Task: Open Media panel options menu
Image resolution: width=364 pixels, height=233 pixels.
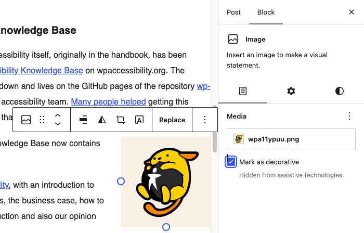Action: pyautogui.click(x=349, y=116)
